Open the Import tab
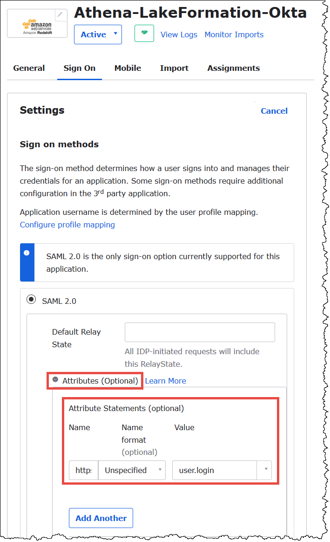Screen dimensions: 330x542 coord(174,68)
